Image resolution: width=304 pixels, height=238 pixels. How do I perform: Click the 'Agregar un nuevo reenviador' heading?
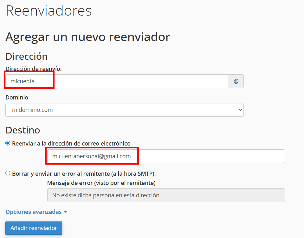point(88,37)
